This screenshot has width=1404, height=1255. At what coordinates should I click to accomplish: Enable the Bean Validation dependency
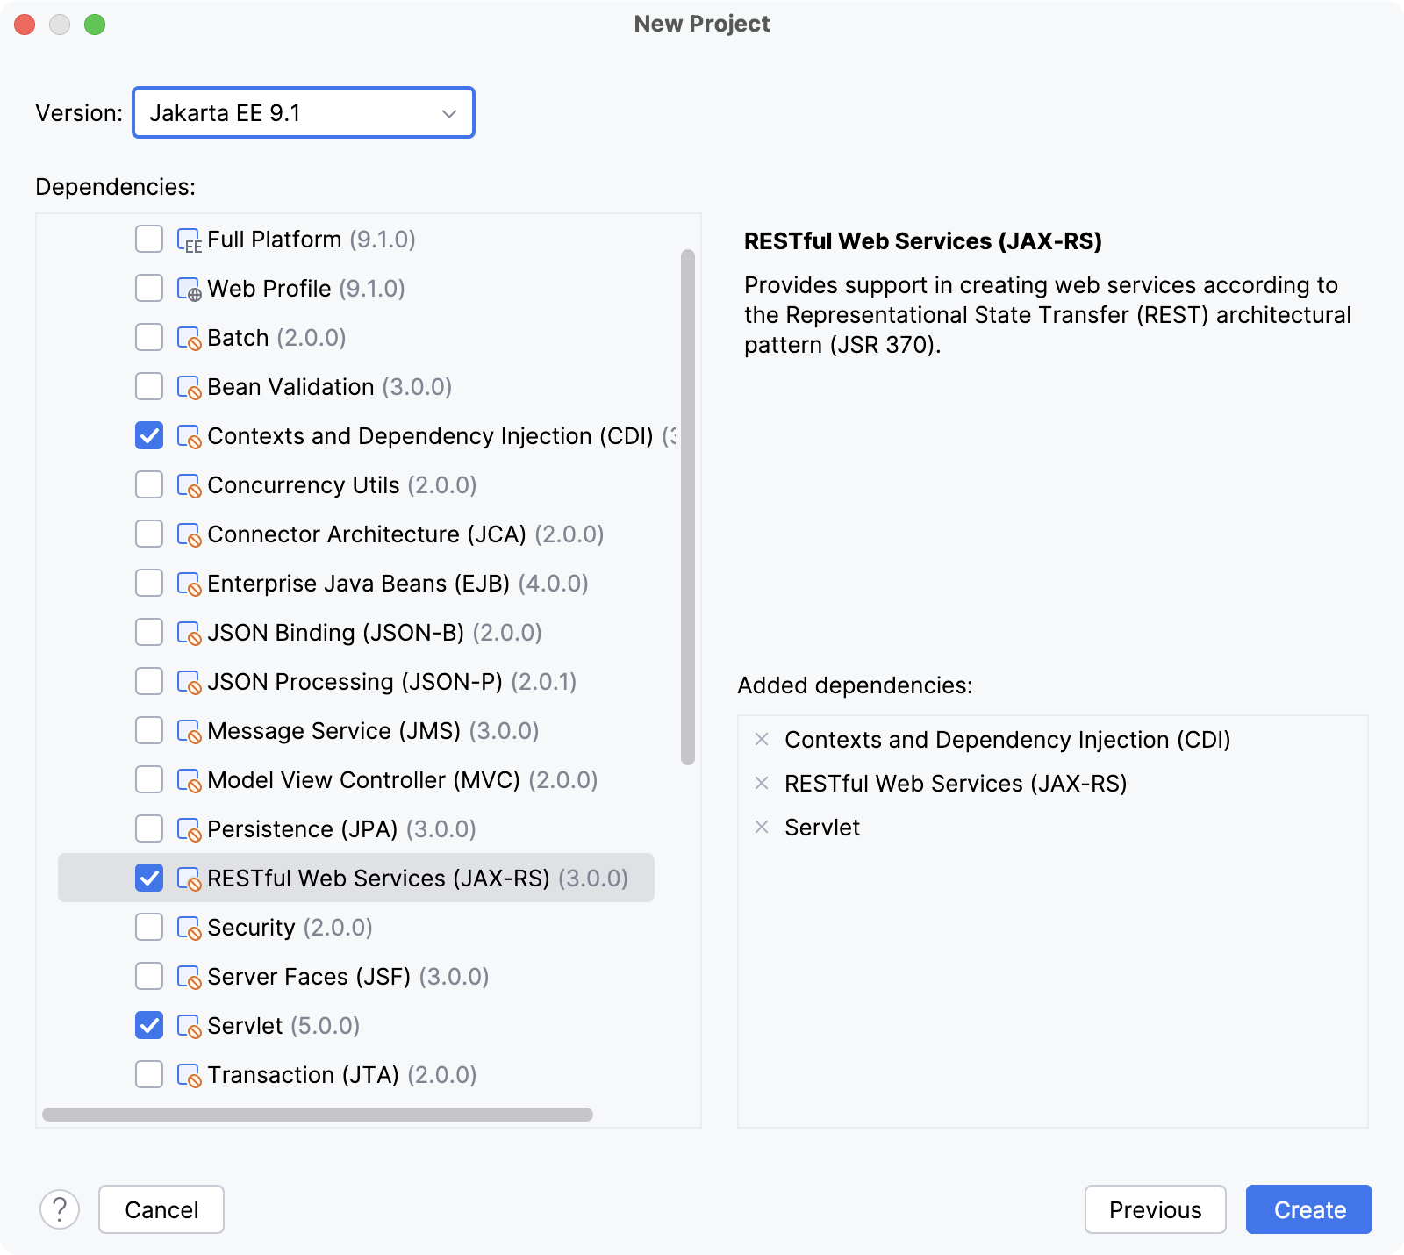[x=149, y=386]
